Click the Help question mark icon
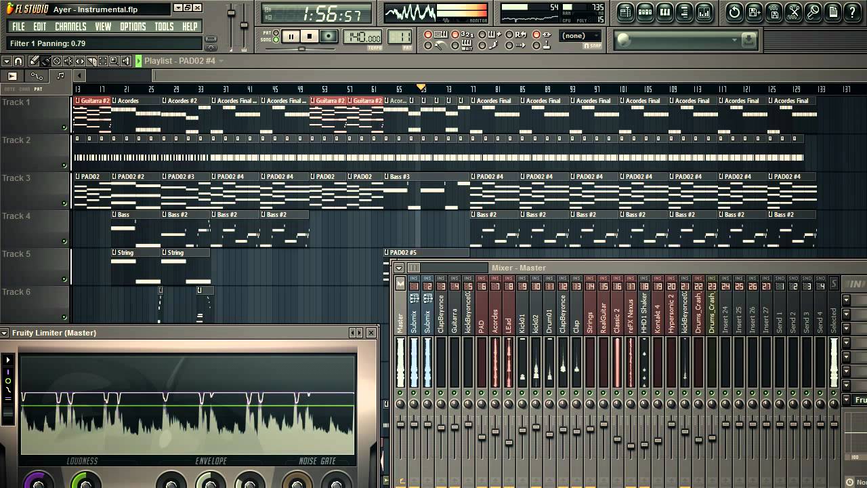The image size is (867, 488). (852, 12)
